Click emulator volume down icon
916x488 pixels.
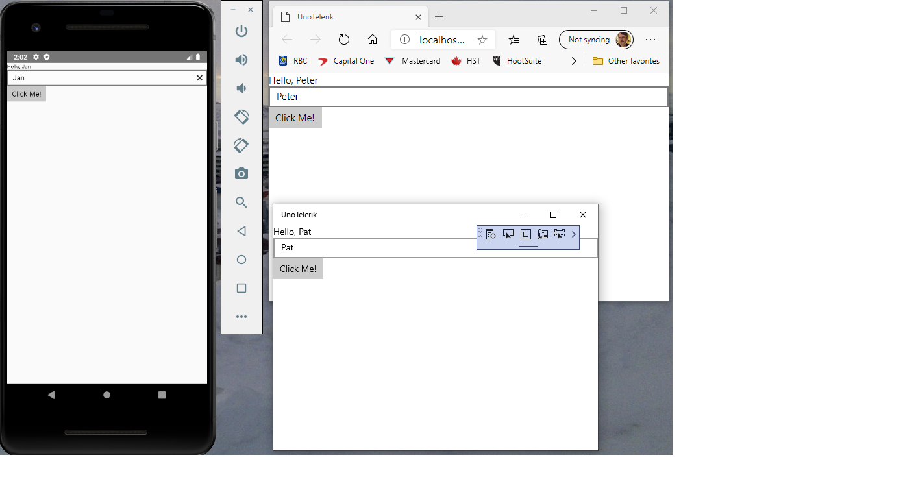click(x=241, y=88)
